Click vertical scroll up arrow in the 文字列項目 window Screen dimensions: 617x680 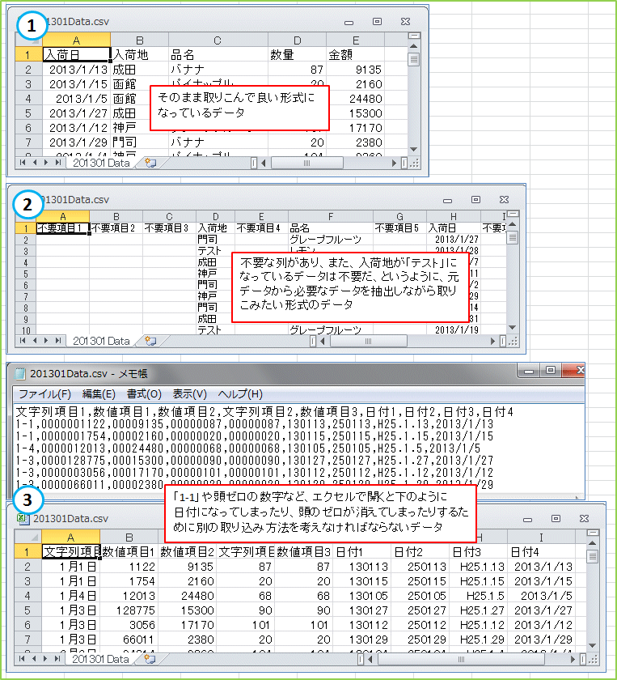point(592,543)
